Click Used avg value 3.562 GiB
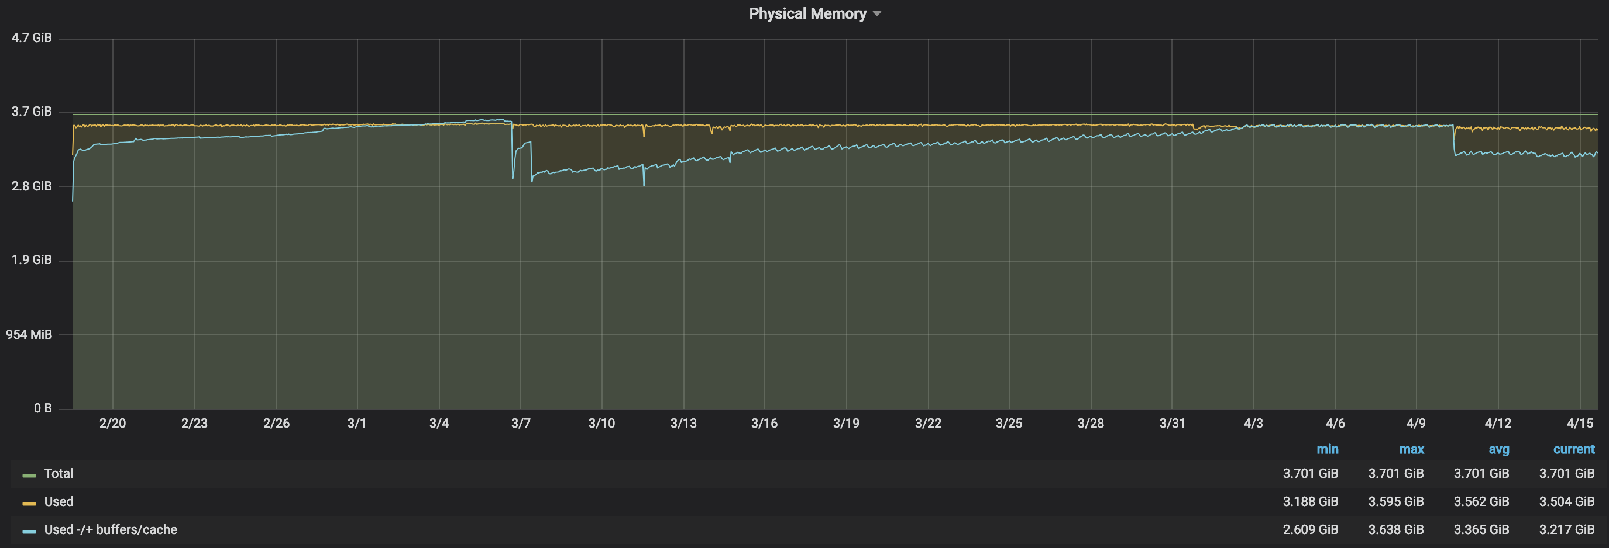 tap(1481, 502)
